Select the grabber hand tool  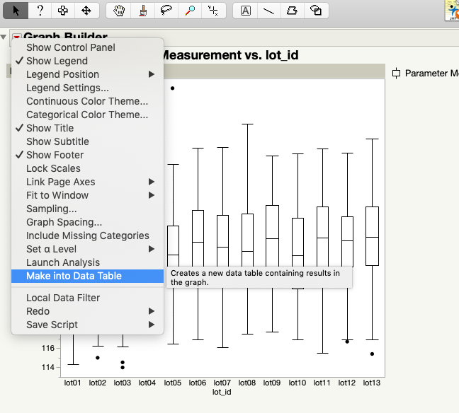pyautogui.click(x=119, y=11)
